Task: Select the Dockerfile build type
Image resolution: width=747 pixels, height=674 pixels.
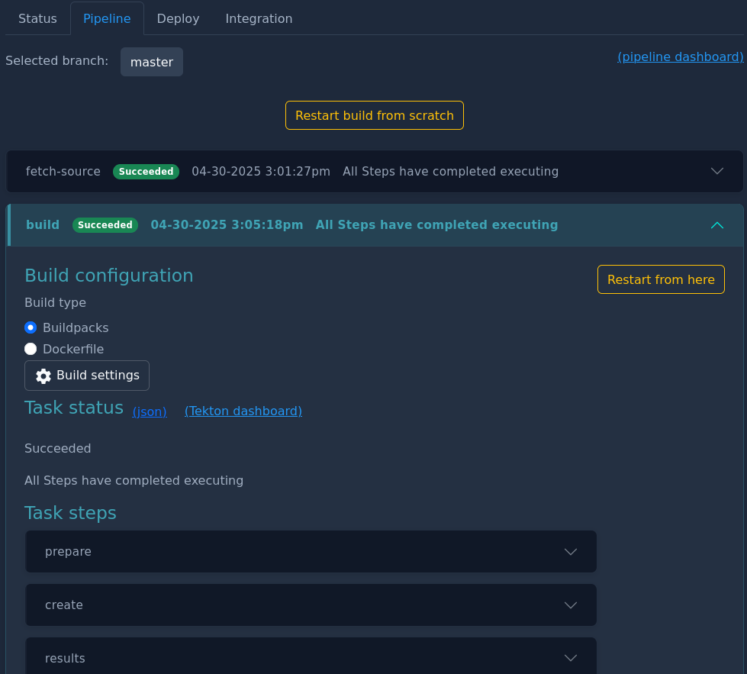Action: click(x=31, y=349)
